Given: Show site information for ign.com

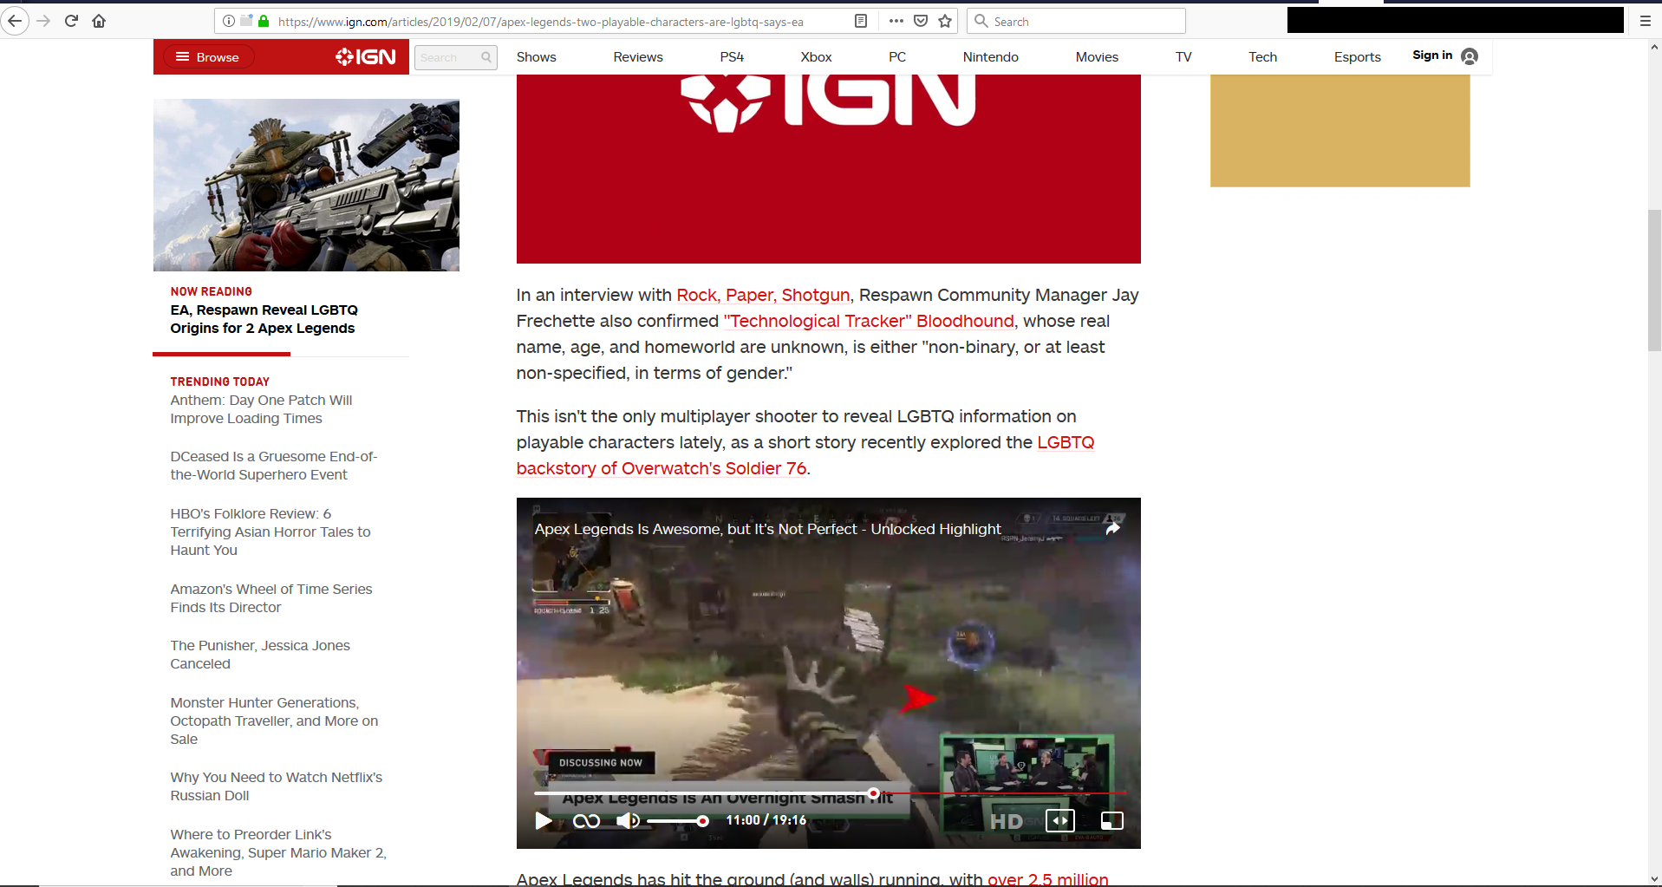Looking at the screenshot, I should [x=229, y=21].
